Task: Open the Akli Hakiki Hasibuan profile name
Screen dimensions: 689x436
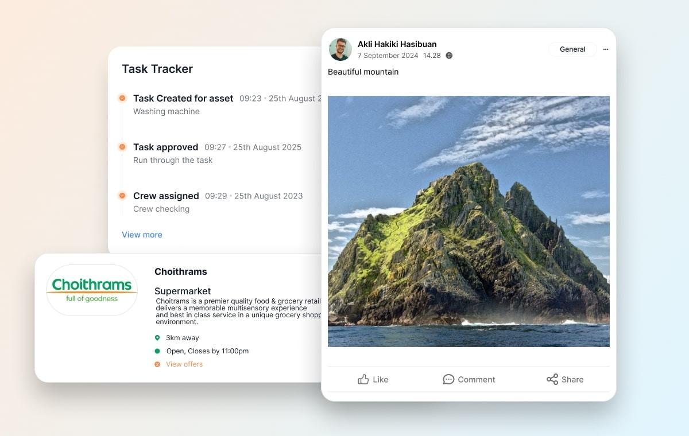Action: point(397,44)
